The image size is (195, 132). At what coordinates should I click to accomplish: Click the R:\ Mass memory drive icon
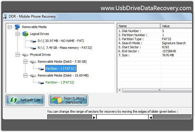(x=33, y=48)
